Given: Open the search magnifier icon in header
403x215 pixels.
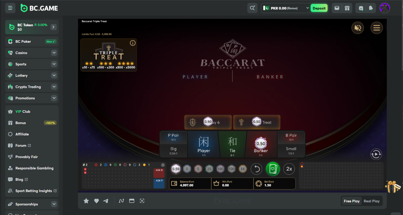Looking at the screenshot, I should [x=252, y=8].
